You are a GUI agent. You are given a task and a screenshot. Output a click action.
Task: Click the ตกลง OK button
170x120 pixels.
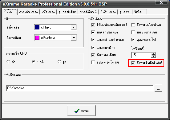[x=81, y=111]
